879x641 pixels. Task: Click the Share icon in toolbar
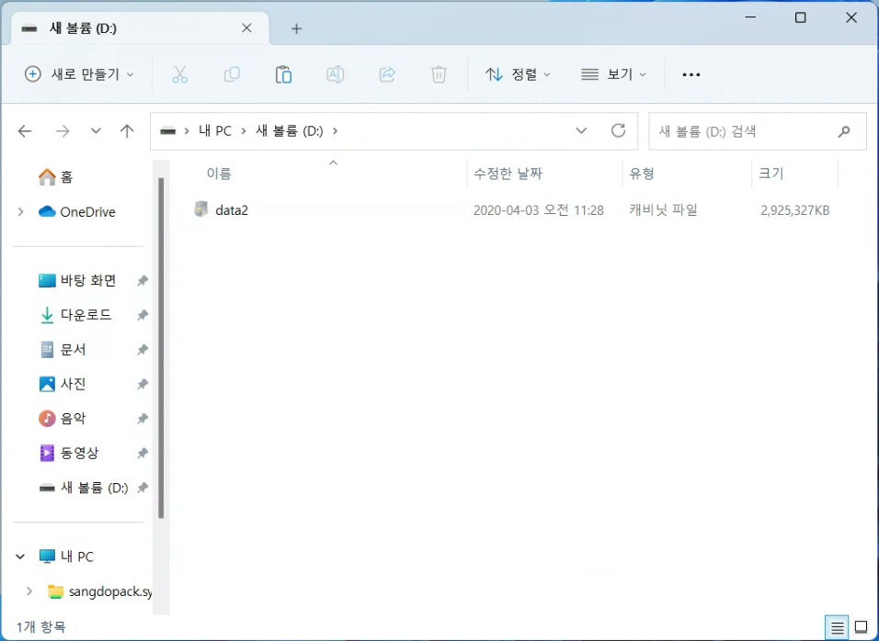[x=387, y=74]
